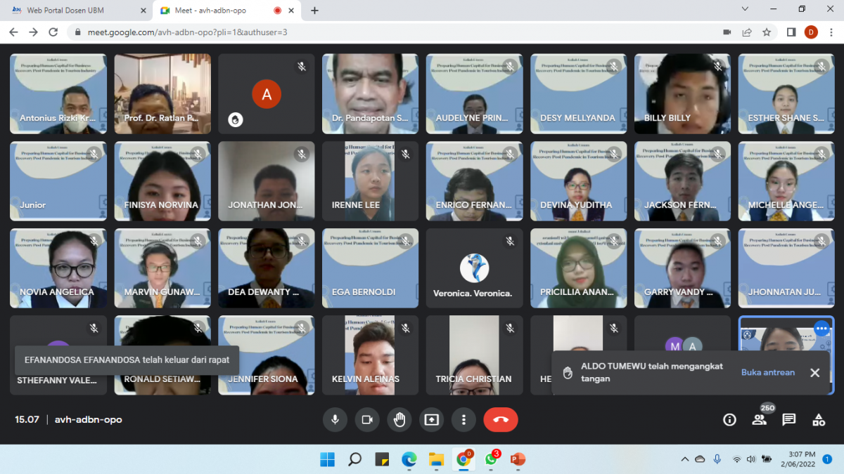
Task: Turn off the camera in the Meet control bar
Action: click(366, 420)
